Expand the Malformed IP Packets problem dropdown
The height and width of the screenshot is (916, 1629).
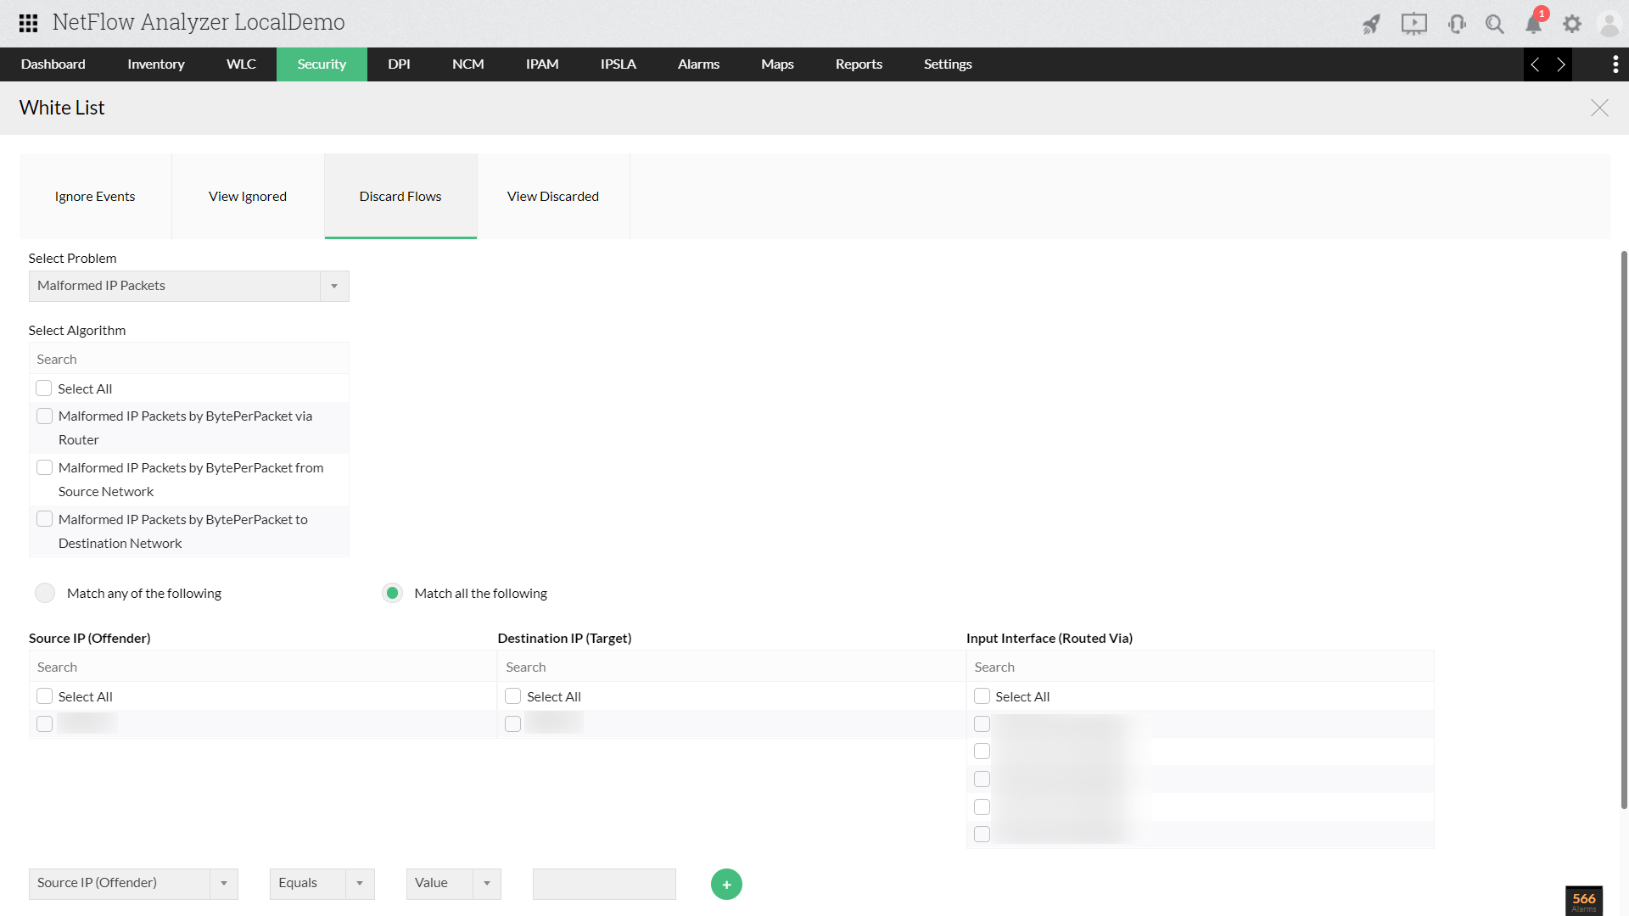(x=334, y=286)
